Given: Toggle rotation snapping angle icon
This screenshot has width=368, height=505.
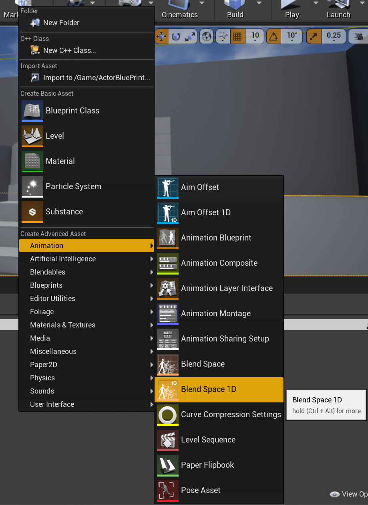Looking at the screenshot, I should click(x=274, y=36).
